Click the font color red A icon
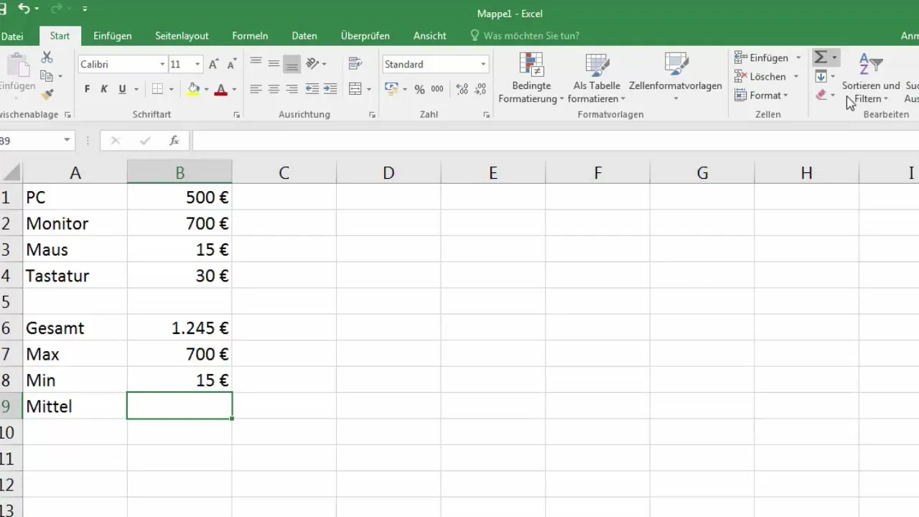This screenshot has width=919, height=517. [x=221, y=89]
